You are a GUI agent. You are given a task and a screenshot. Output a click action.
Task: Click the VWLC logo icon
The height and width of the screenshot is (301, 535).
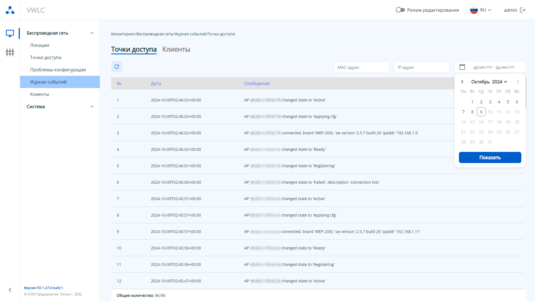(10, 10)
